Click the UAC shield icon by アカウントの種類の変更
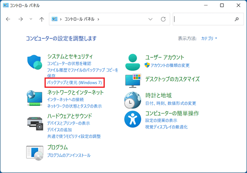Screen dimensions: 247x173 click(147, 65)
